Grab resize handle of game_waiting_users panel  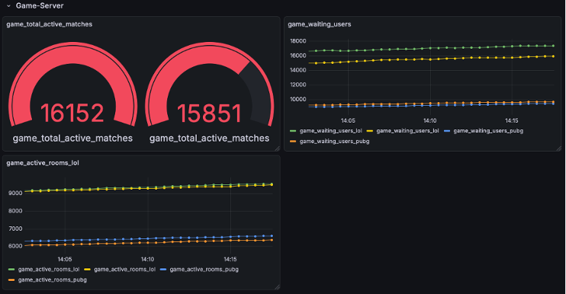(559, 149)
